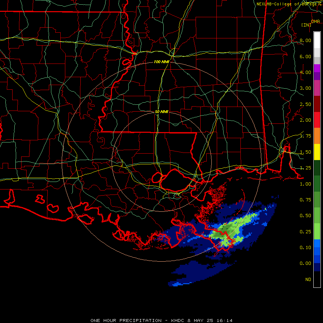Select the 2.00 legend value
This screenshot has width=323, height=323.
click(305, 120)
